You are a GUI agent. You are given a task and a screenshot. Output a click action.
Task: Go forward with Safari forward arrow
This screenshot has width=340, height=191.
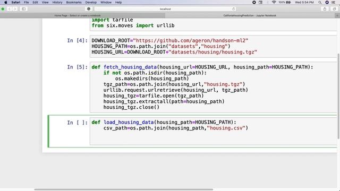coord(15,9)
